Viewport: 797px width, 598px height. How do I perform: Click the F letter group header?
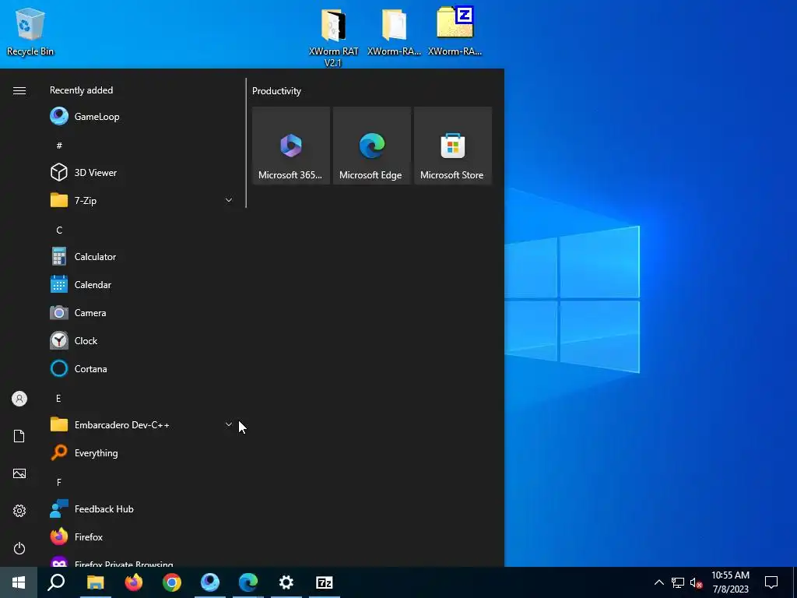pyautogui.click(x=59, y=482)
